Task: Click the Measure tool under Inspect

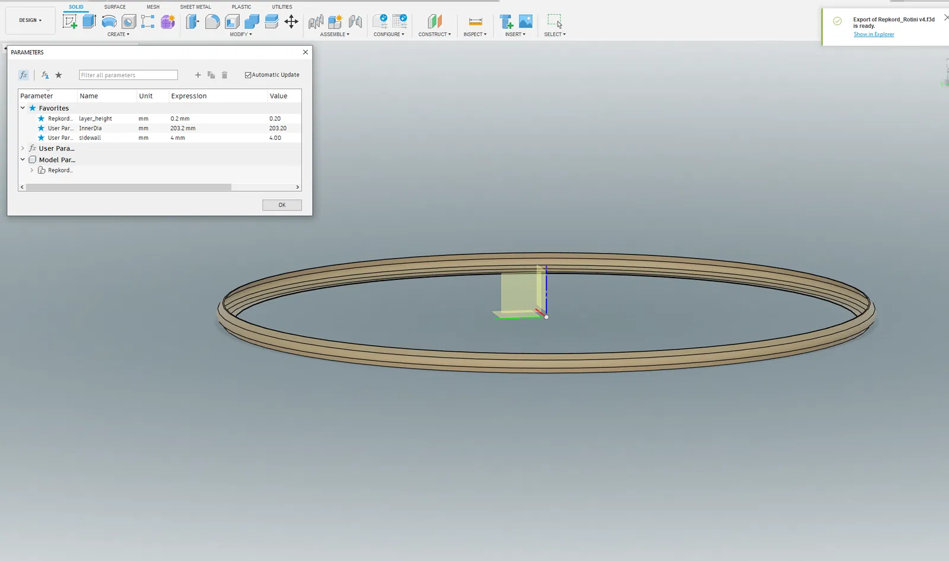Action: coord(475,22)
